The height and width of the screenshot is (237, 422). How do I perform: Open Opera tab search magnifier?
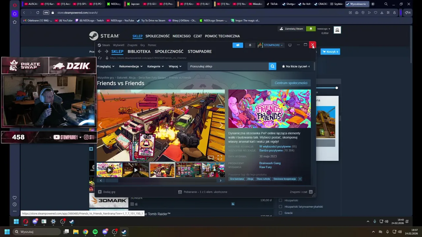(386, 4)
